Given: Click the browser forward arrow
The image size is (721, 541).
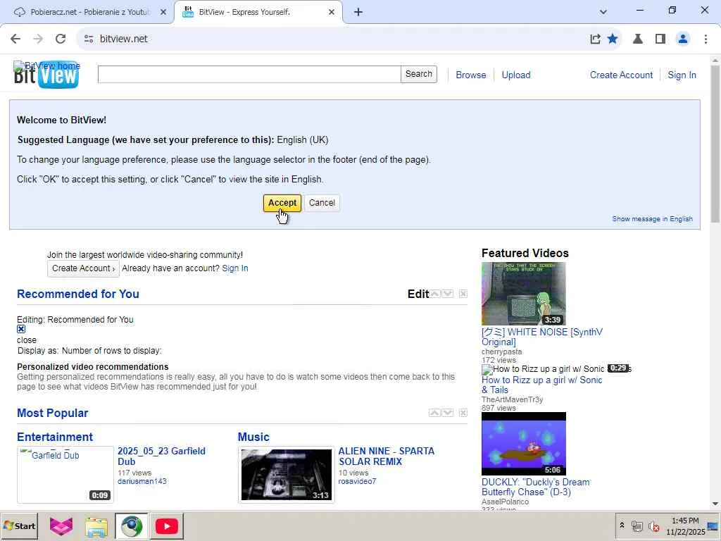Looking at the screenshot, I should pos(38,39).
